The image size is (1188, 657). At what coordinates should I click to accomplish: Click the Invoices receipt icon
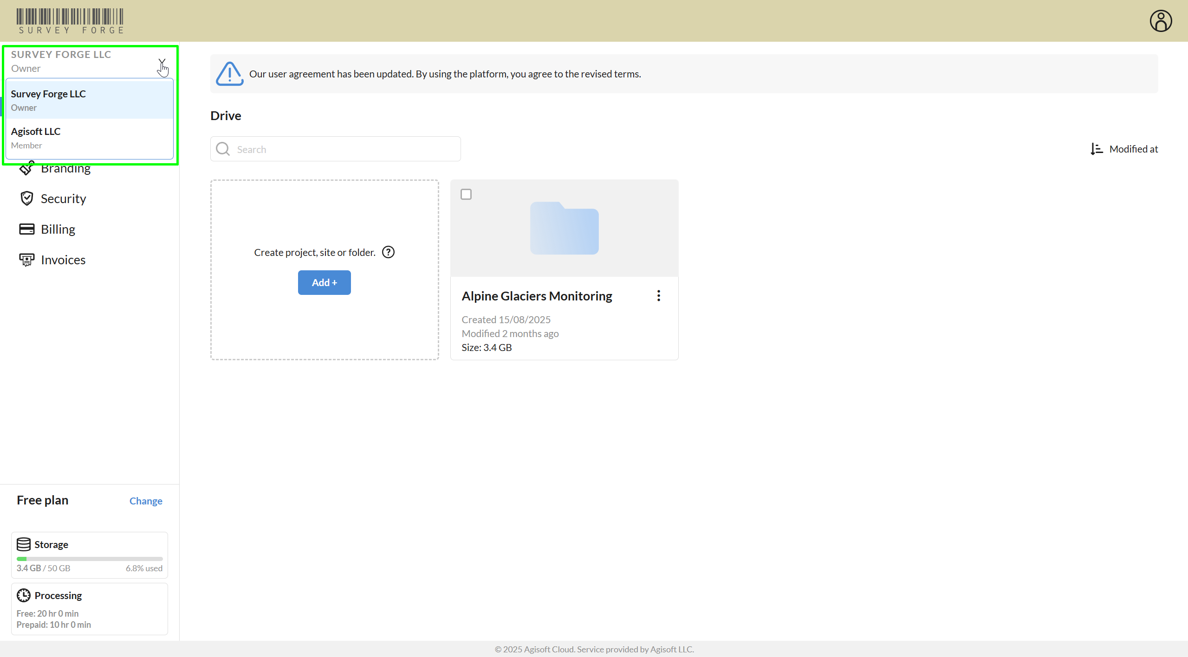(x=27, y=260)
